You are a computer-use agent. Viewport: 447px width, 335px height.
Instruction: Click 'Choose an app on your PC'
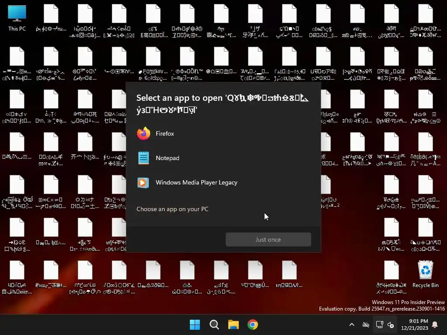click(x=172, y=209)
